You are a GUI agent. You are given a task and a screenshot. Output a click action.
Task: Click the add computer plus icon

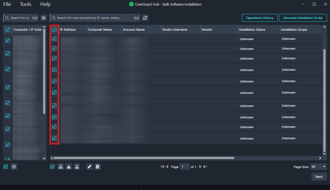click(14, 167)
